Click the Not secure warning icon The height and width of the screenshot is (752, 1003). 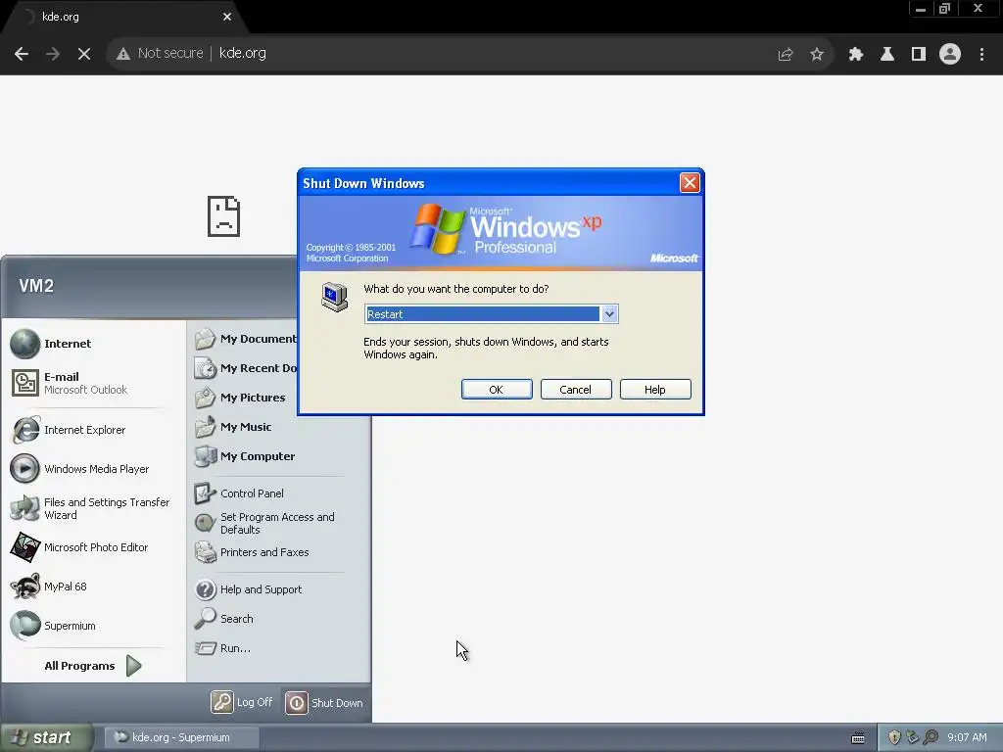123,54
